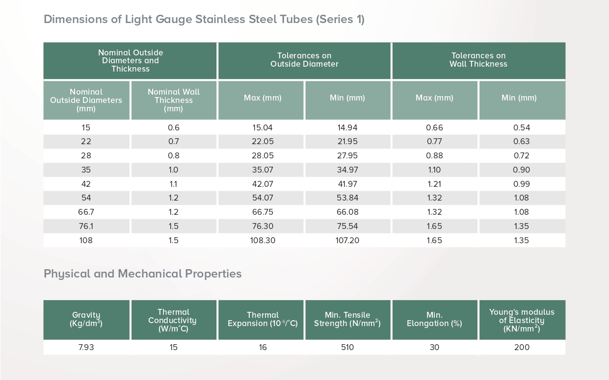
Task: Click the cell containing 22.05
Action: [x=262, y=142]
